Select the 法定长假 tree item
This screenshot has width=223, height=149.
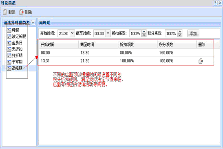(16, 37)
